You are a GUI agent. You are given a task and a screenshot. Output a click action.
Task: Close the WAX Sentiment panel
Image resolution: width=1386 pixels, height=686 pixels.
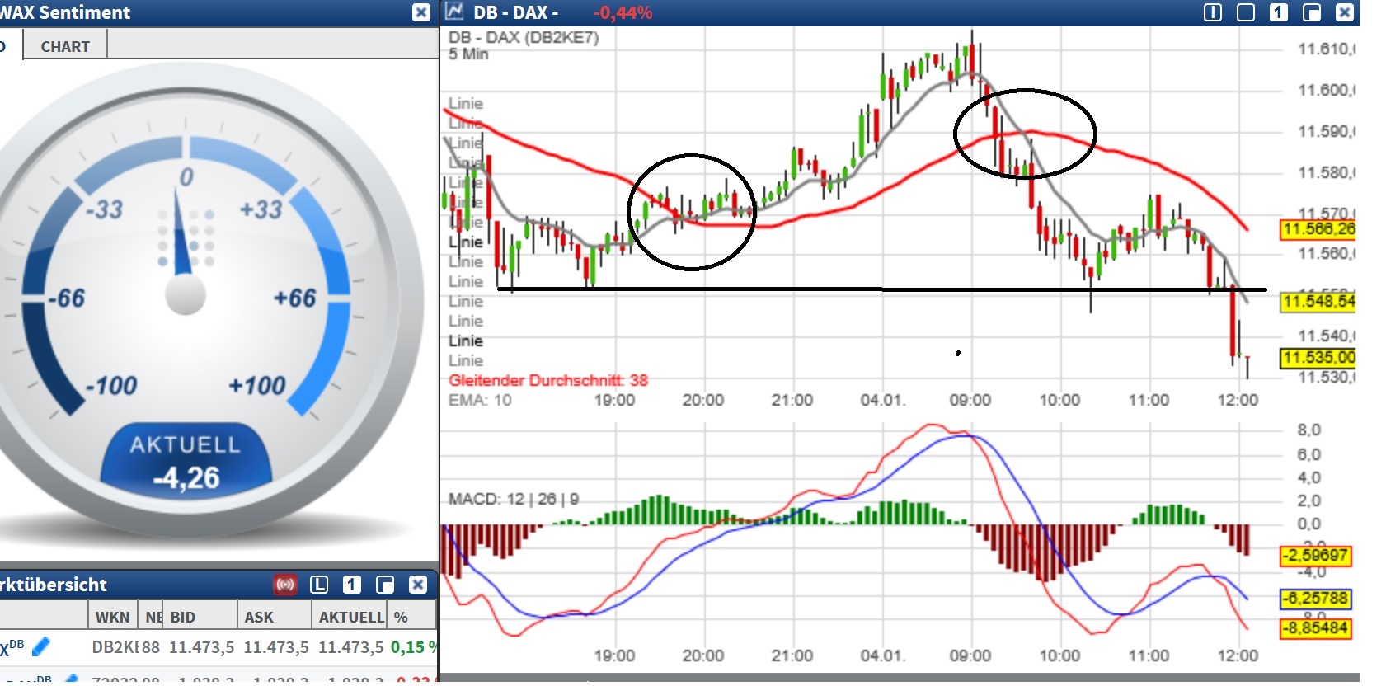[421, 12]
